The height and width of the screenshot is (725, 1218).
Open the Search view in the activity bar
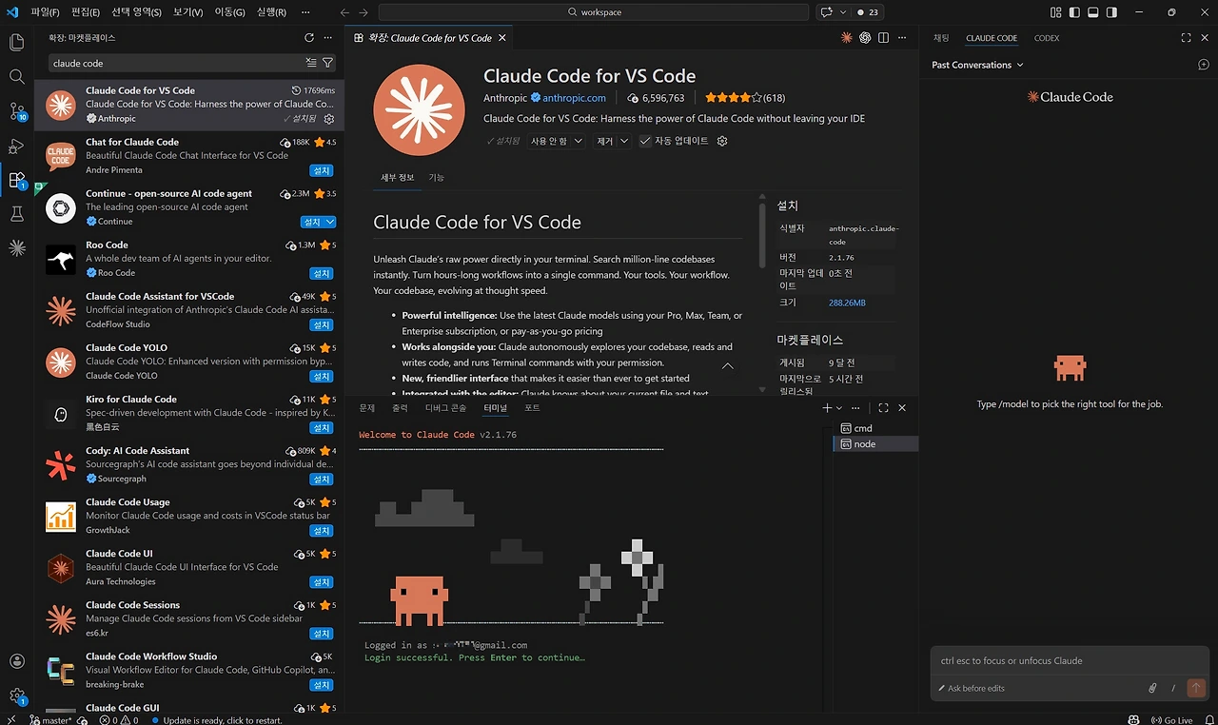click(16, 76)
